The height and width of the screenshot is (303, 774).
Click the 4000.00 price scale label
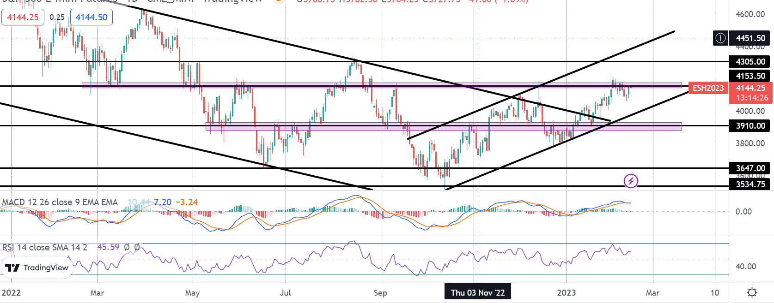point(750,111)
